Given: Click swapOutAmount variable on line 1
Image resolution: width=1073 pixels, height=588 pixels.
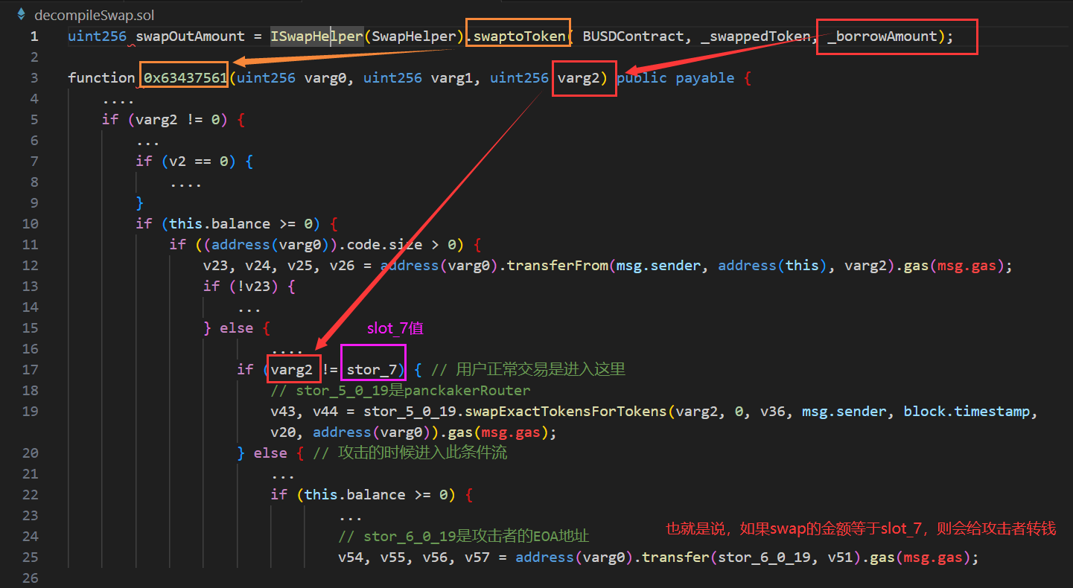Looking at the screenshot, I should [x=190, y=36].
